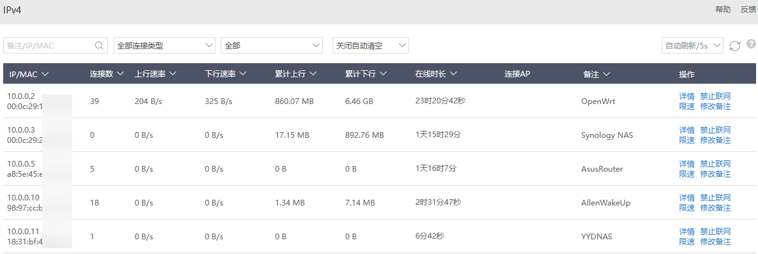Click the 反馈 link at top

(x=748, y=9)
